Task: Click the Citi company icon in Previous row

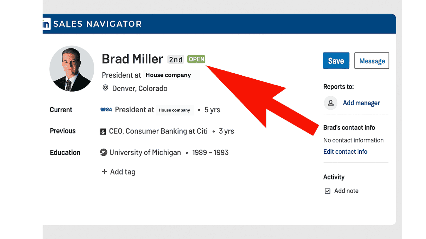Action: (x=103, y=131)
